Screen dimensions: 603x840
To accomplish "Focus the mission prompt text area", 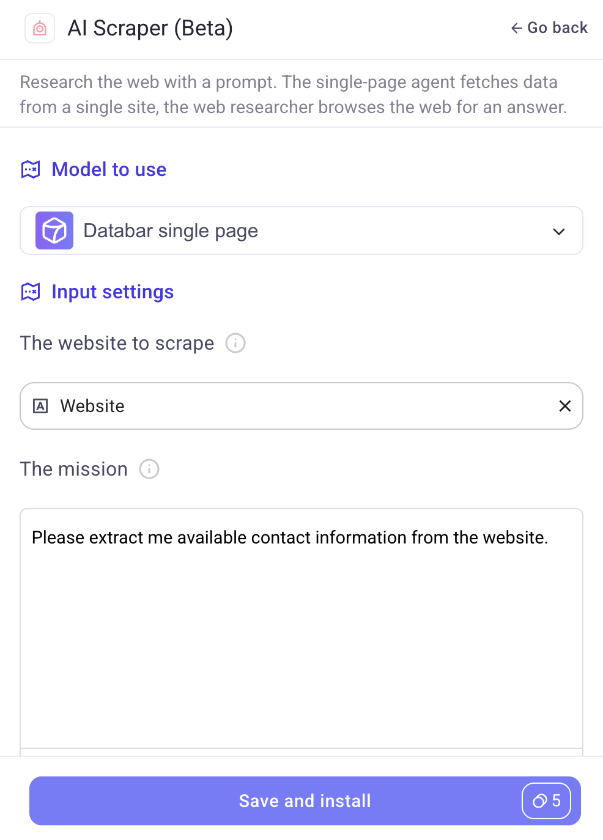I will [301, 630].
